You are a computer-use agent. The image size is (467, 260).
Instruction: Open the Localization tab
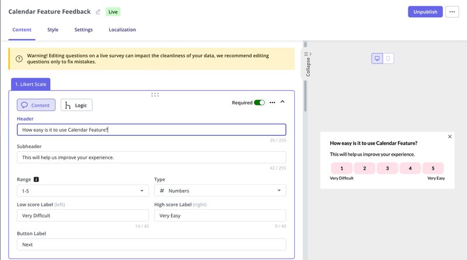pos(122,30)
